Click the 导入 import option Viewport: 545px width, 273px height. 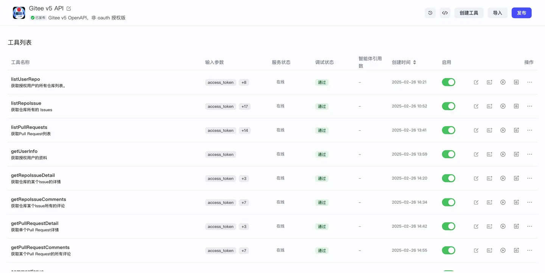point(497,12)
